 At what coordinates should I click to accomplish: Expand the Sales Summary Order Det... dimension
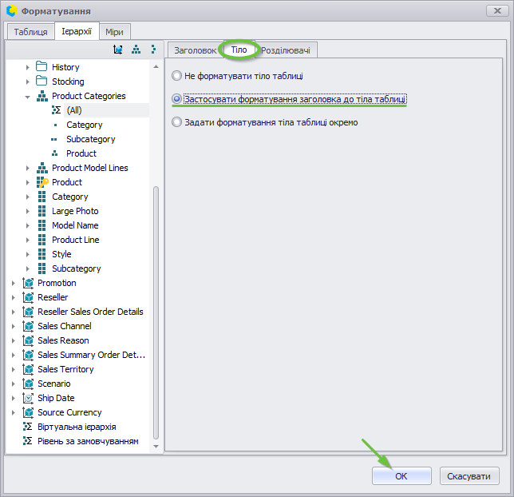click(x=13, y=355)
